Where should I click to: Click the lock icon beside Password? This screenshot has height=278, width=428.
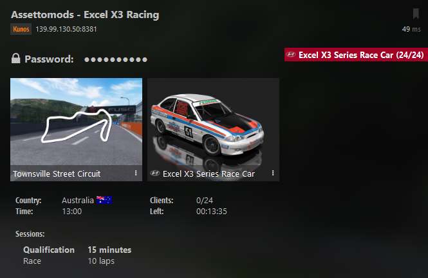16,58
